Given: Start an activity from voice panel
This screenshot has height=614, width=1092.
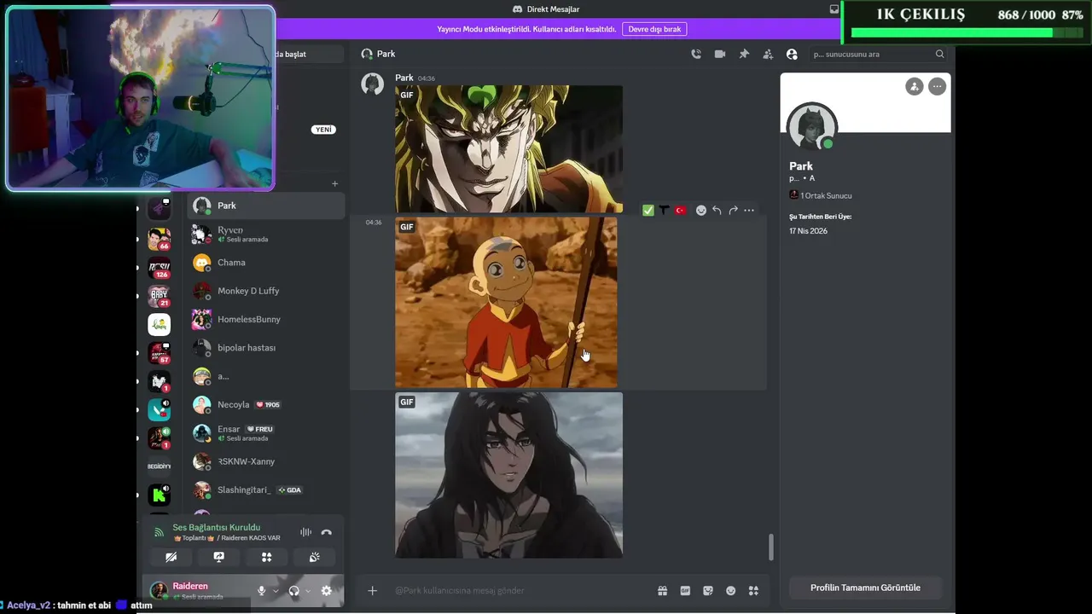Looking at the screenshot, I should (266, 557).
